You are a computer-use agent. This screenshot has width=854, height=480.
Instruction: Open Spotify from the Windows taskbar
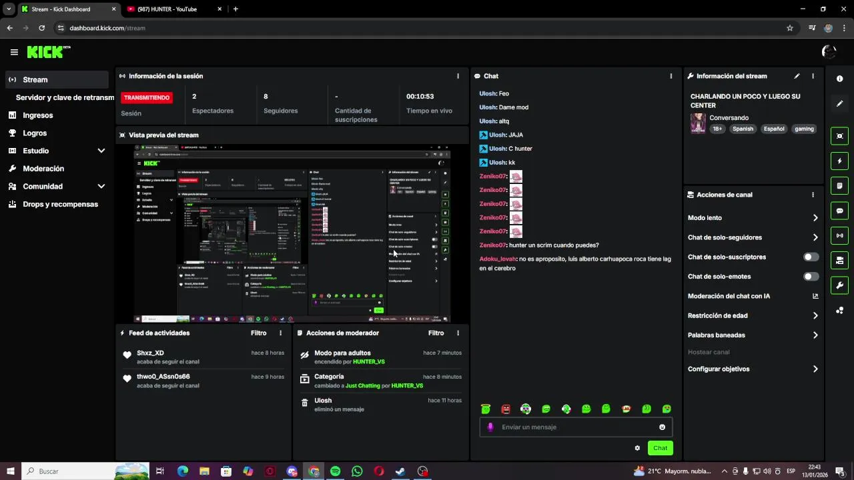pos(336,471)
